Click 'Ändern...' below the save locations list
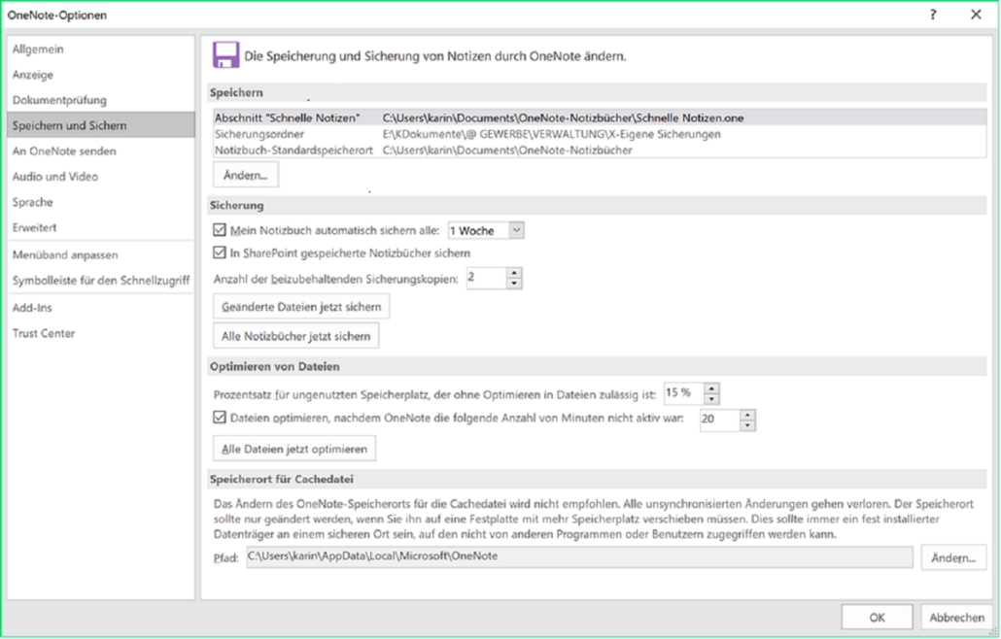Viewport: 1001px width, 639px height. 246,174
